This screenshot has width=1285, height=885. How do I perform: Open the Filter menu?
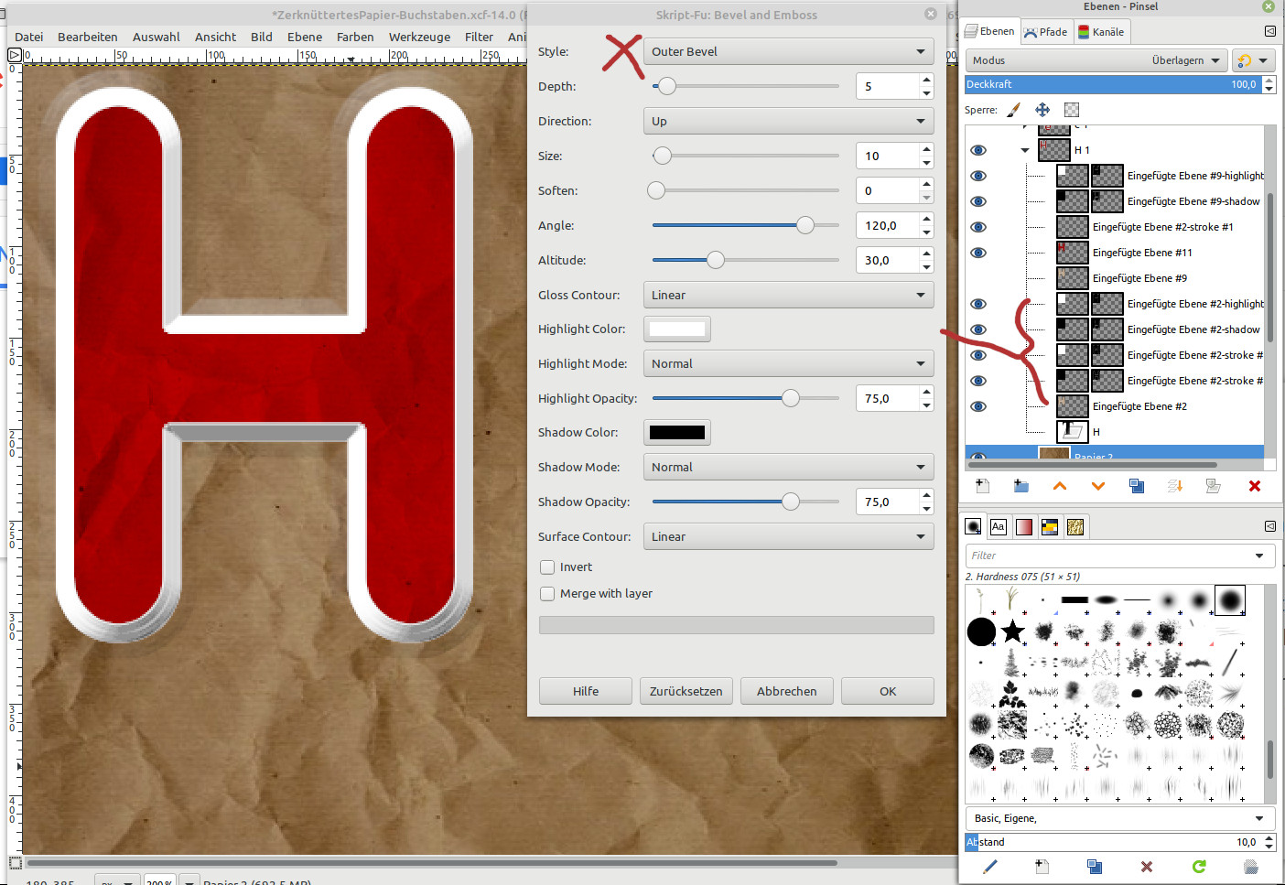click(479, 37)
